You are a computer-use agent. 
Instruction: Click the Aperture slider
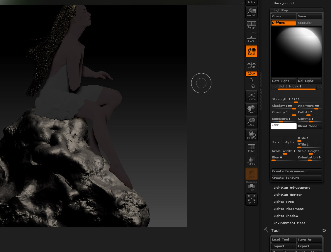[310, 106]
